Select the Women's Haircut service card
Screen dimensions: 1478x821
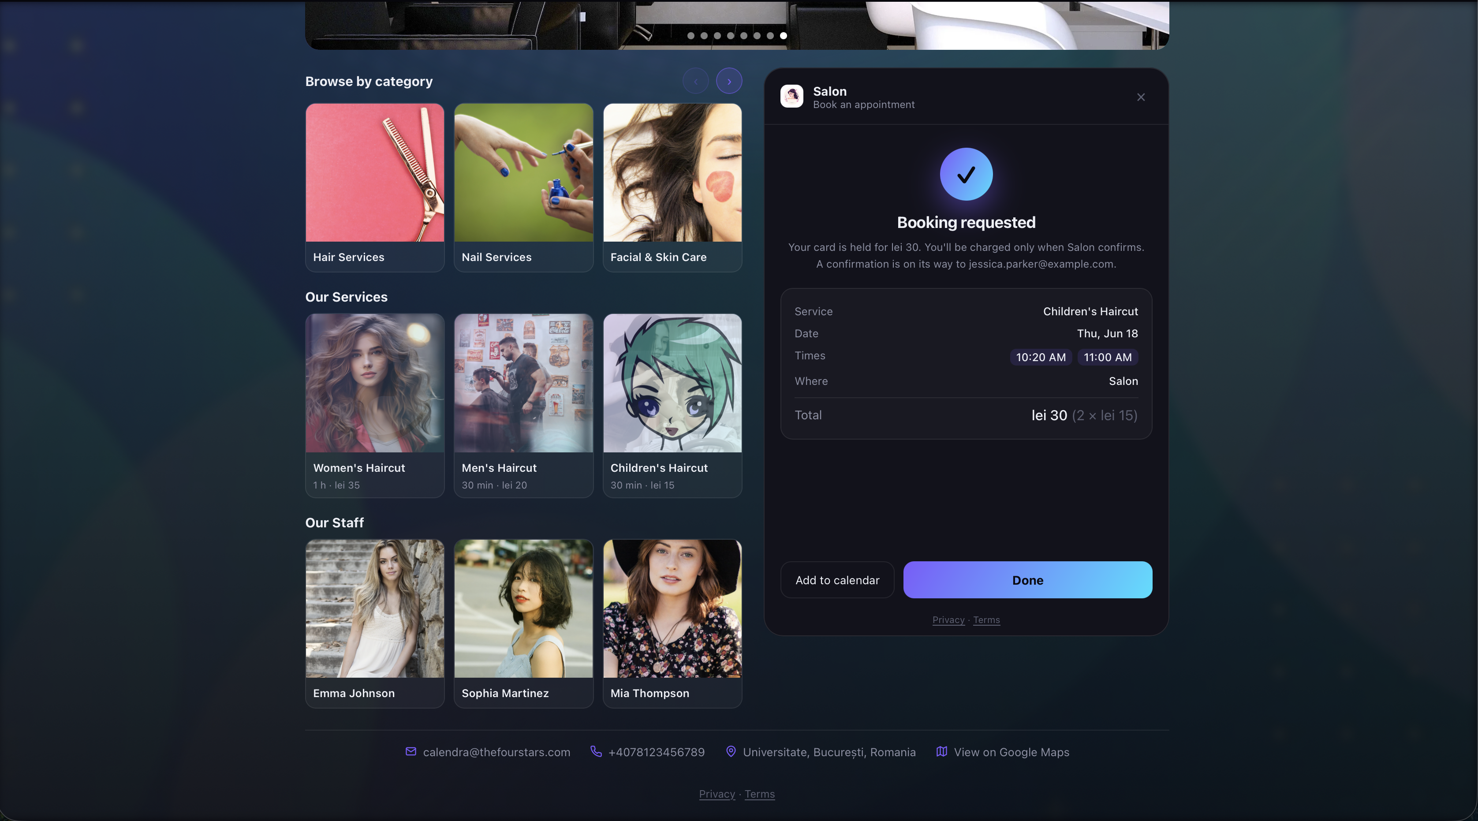tap(375, 406)
